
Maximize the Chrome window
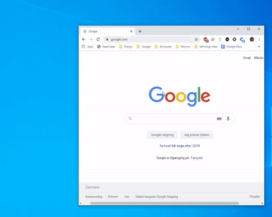coord(248,29)
